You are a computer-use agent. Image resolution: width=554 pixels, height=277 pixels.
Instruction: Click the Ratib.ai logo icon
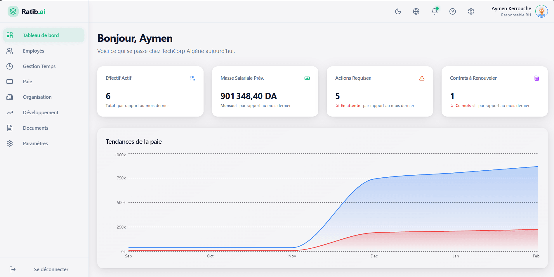(x=13, y=11)
